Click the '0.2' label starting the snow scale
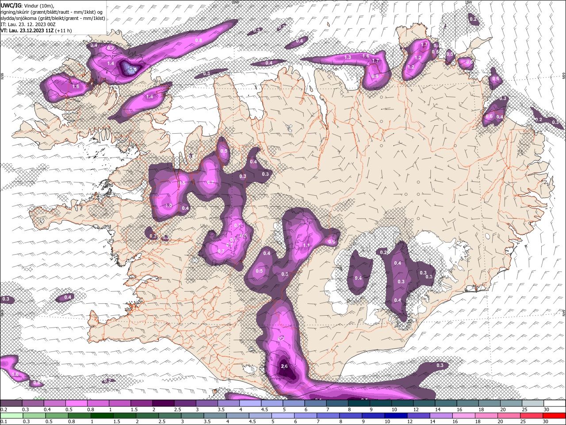 (4, 409)
